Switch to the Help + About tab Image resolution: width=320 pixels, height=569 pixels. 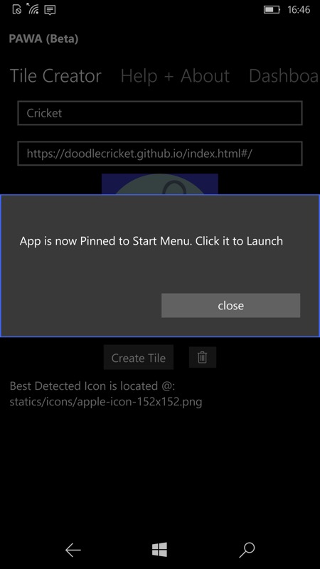point(175,76)
